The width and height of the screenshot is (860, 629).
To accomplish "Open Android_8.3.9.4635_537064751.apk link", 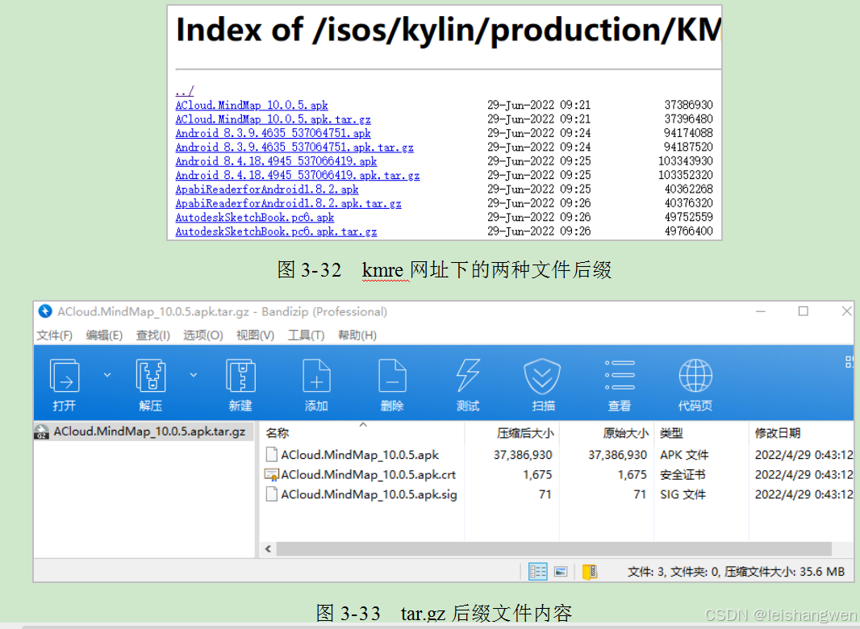I will 273,133.
